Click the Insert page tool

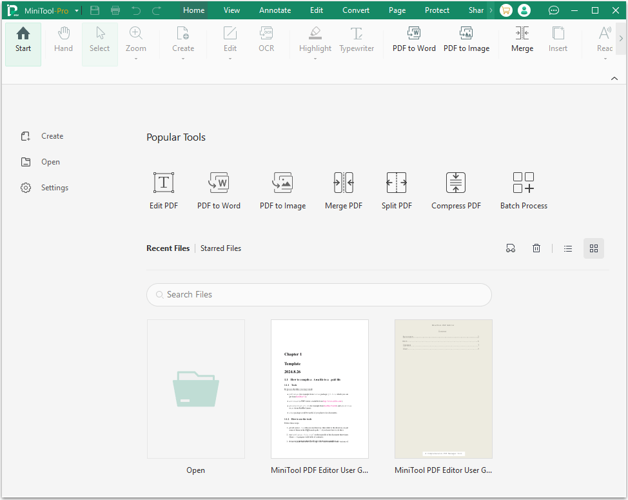point(558,40)
